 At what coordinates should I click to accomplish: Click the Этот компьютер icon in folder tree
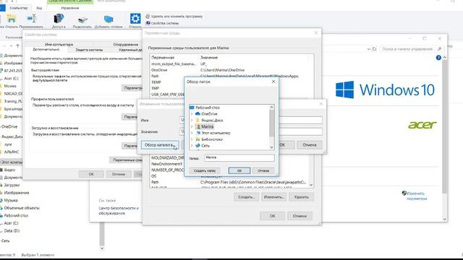point(198,133)
